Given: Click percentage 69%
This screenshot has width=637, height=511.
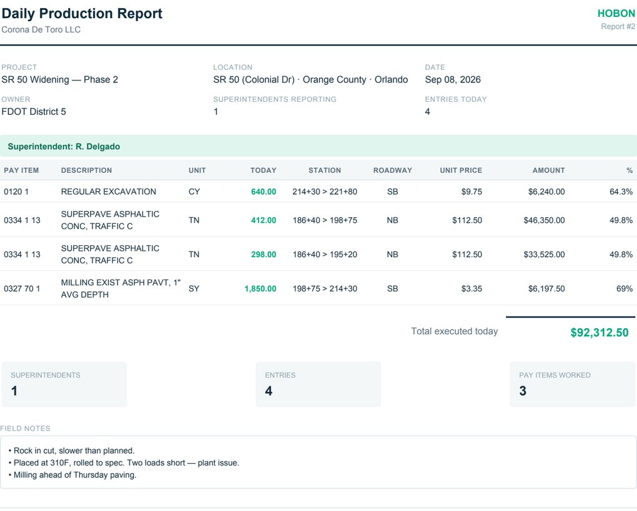Looking at the screenshot, I should point(625,289).
